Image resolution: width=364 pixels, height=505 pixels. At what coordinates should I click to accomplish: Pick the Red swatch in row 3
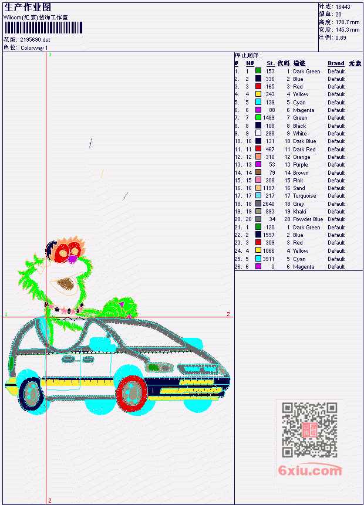258,86
